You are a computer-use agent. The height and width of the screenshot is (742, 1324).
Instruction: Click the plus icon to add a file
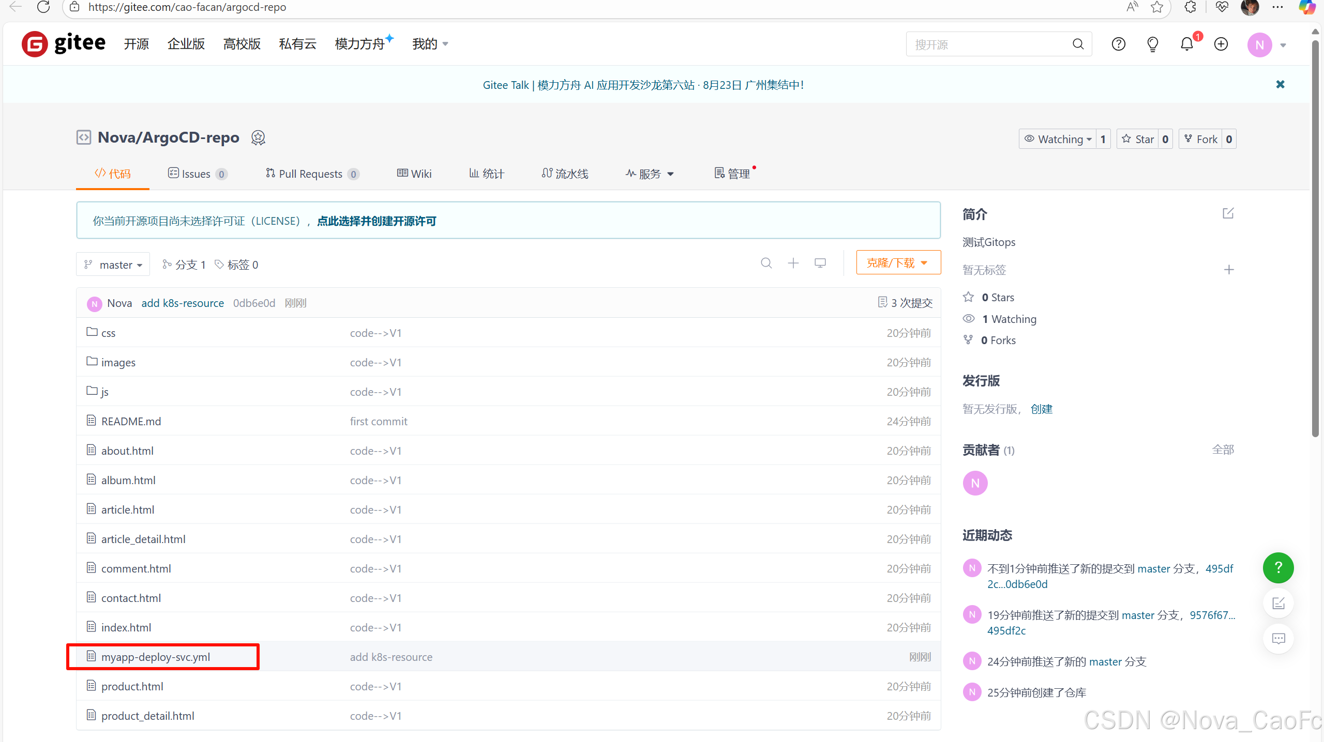tap(793, 263)
